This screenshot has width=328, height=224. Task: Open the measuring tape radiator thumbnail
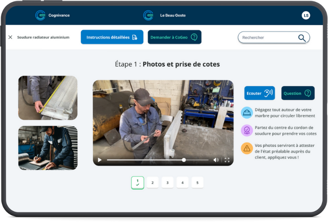(x=48, y=98)
